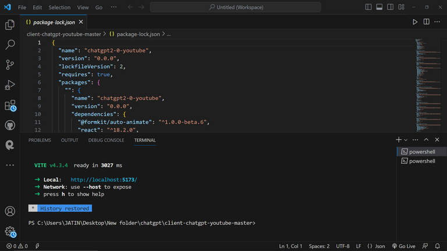447x251 pixels.
Task: Open the GitHub view in activity bar
Action: pyautogui.click(x=10, y=125)
